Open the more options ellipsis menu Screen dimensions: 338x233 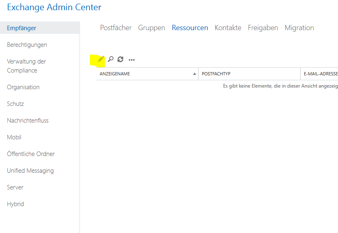click(131, 60)
